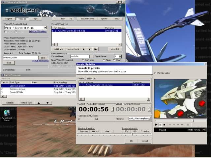Viewport: 211px width, 158px height.
Task: Click the clear list button
Action: coord(115,49)
